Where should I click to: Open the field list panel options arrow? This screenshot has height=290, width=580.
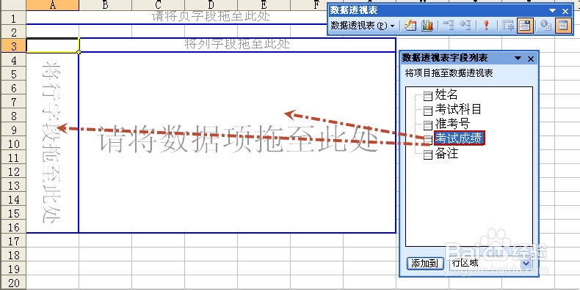coord(518,58)
